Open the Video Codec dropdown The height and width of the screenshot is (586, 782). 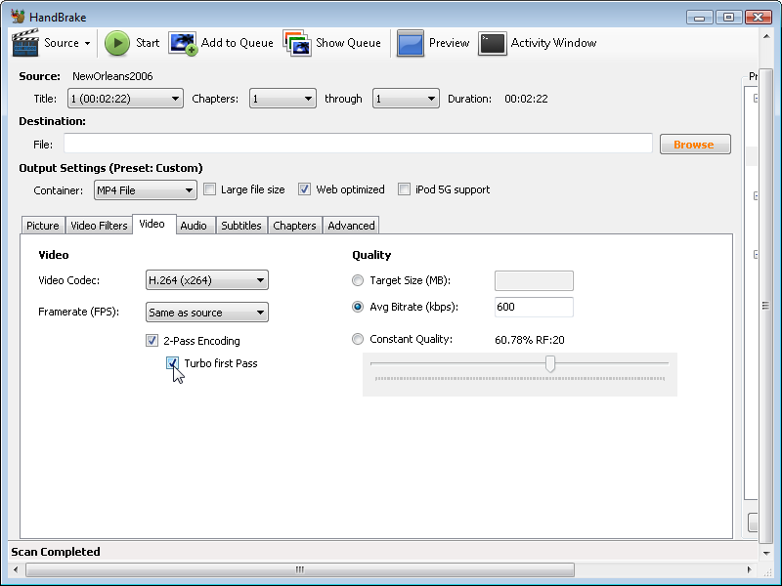click(x=206, y=280)
